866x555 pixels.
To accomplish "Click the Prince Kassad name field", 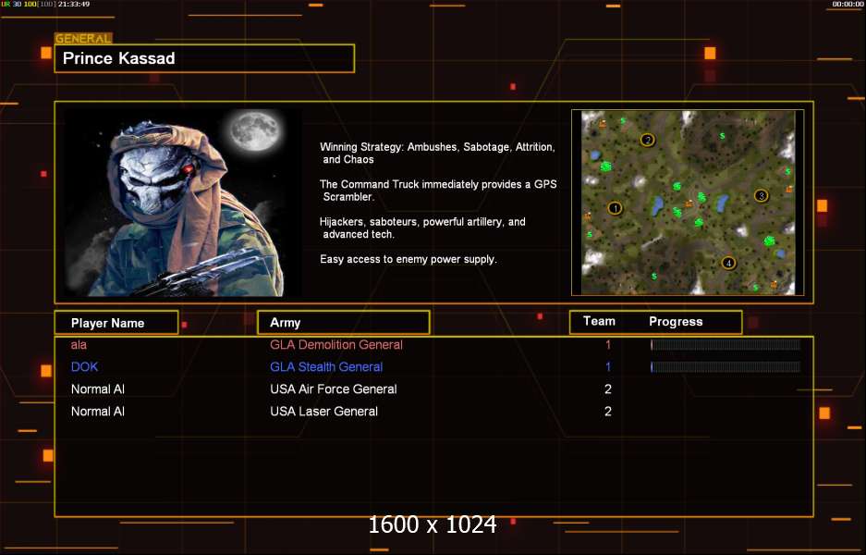I will click(x=204, y=58).
